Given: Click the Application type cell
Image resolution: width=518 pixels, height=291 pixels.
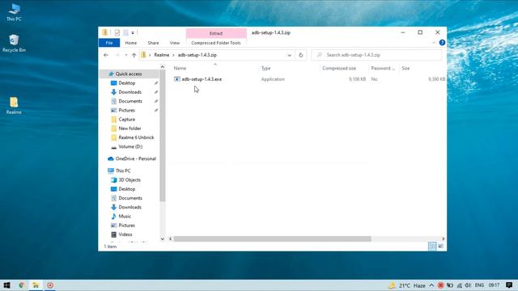Looking at the screenshot, I should pyautogui.click(x=273, y=79).
